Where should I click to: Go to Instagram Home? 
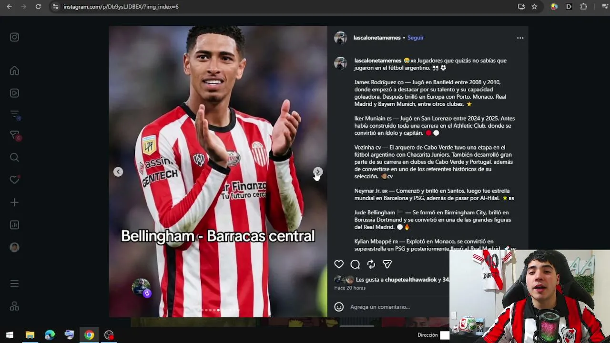(15, 71)
